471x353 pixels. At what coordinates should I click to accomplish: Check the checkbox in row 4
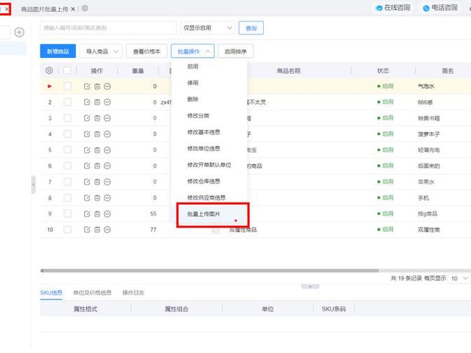[67, 134]
